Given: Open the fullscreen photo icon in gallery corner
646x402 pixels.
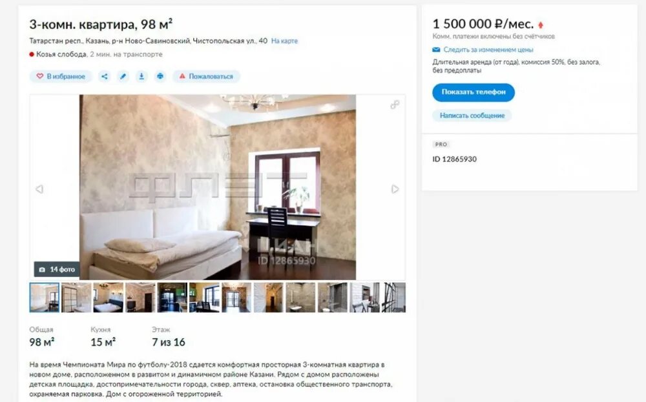Looking at the screenshot, I should [x=395, y=105].
